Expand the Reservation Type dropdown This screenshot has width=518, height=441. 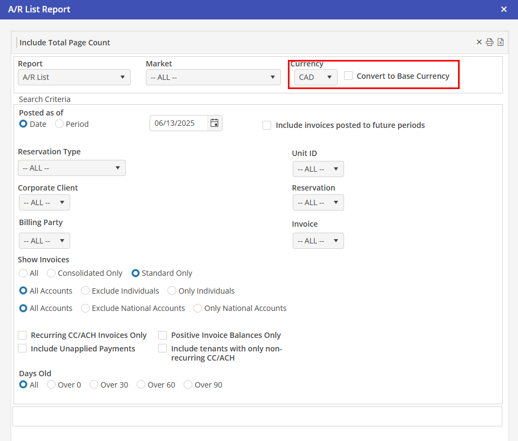71,168
